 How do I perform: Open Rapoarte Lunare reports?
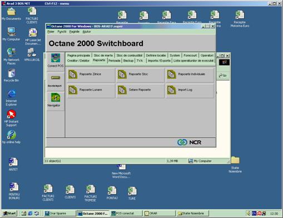[91, 90]
